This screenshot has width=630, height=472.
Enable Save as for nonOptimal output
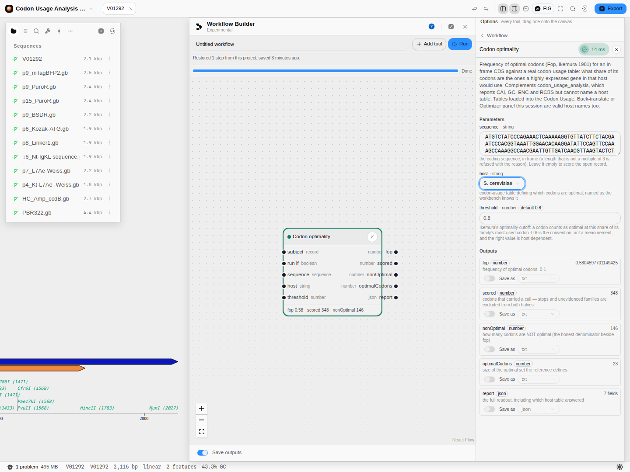point(490,349)
